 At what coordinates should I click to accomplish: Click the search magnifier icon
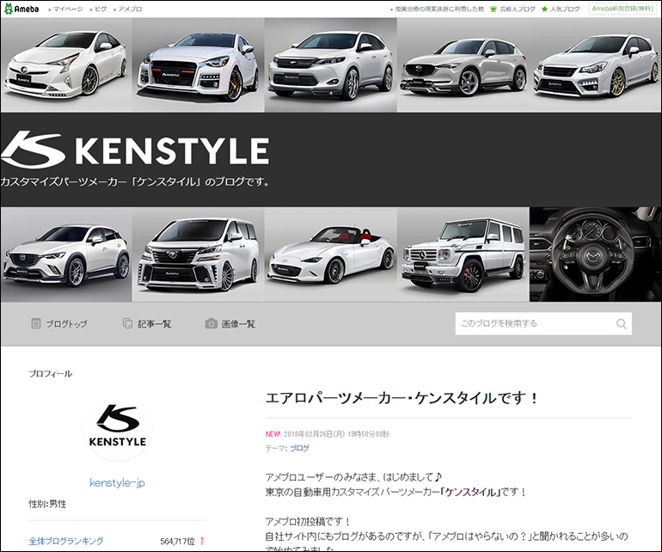point(622,324)
